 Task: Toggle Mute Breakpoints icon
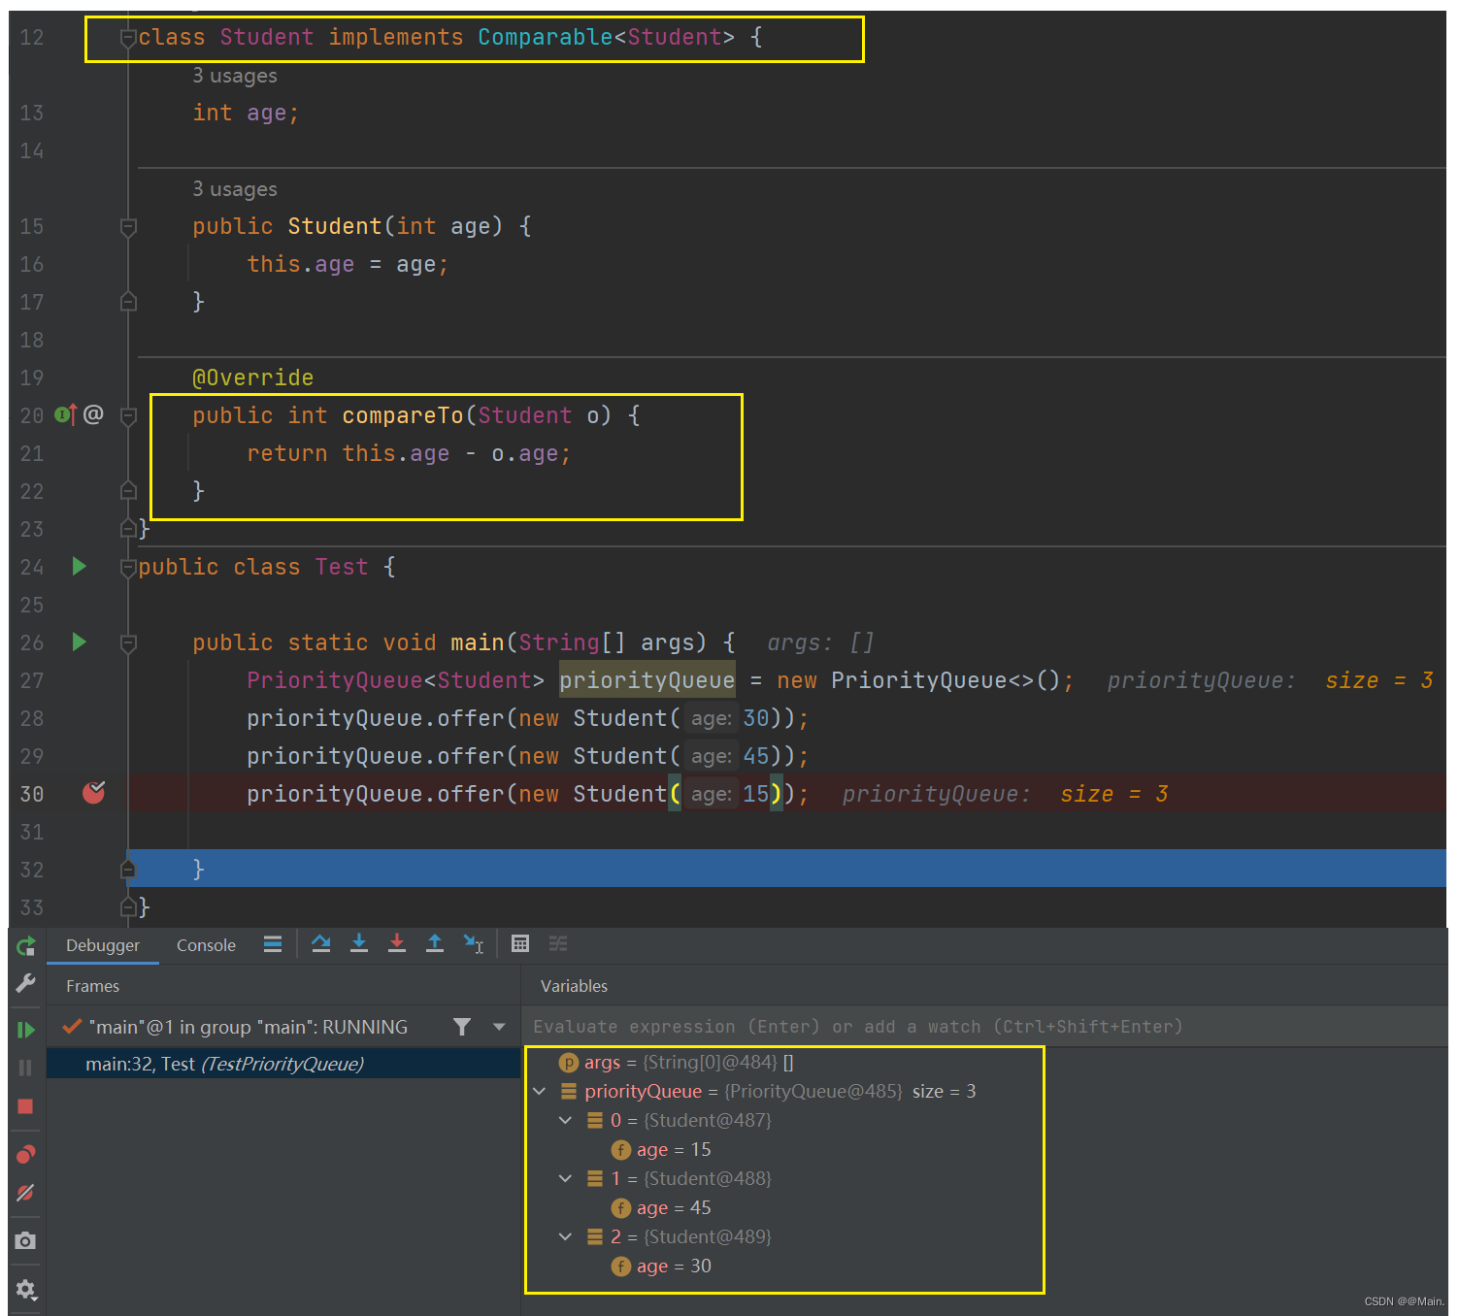pyautogui.click(x=26, y=1193)
